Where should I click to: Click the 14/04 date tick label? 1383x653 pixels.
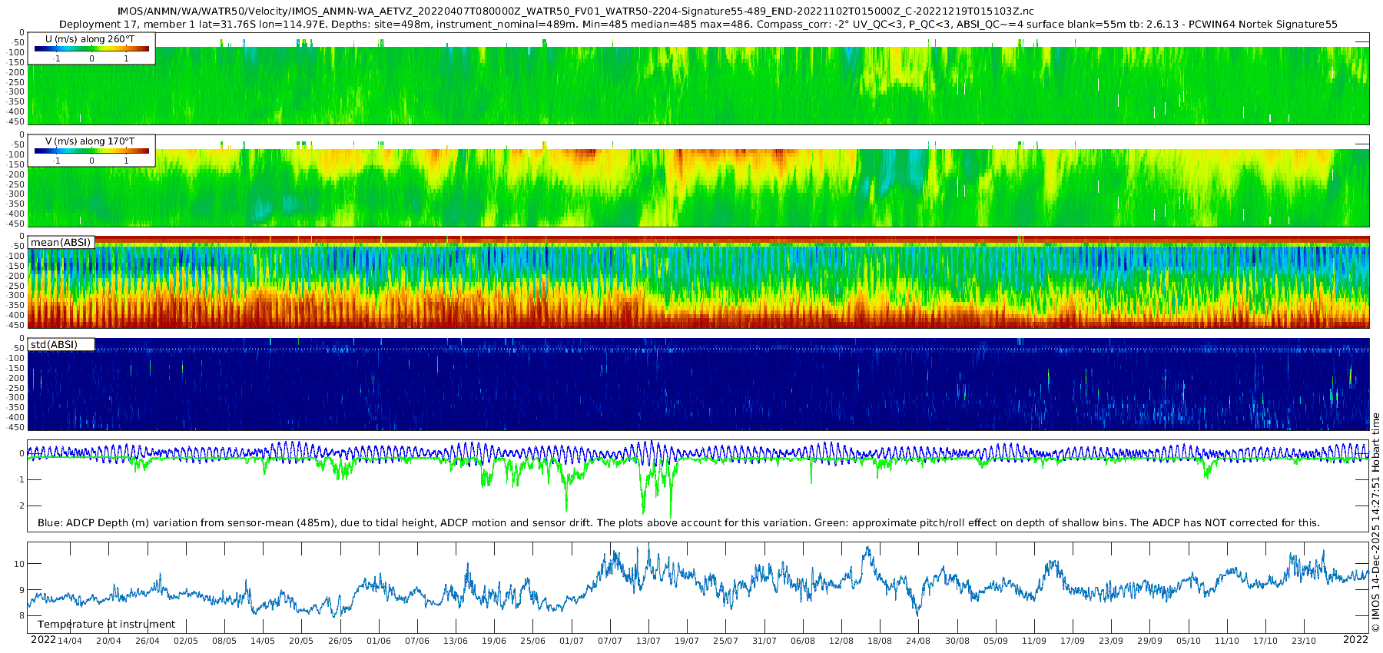click(70, 641)
